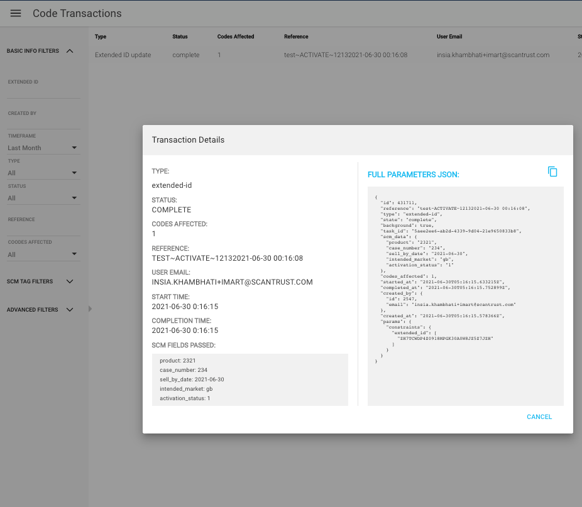This screenshot has width=582, height=507.
Task: Open the Codes Affected filter dropdown
Action: 43,254
